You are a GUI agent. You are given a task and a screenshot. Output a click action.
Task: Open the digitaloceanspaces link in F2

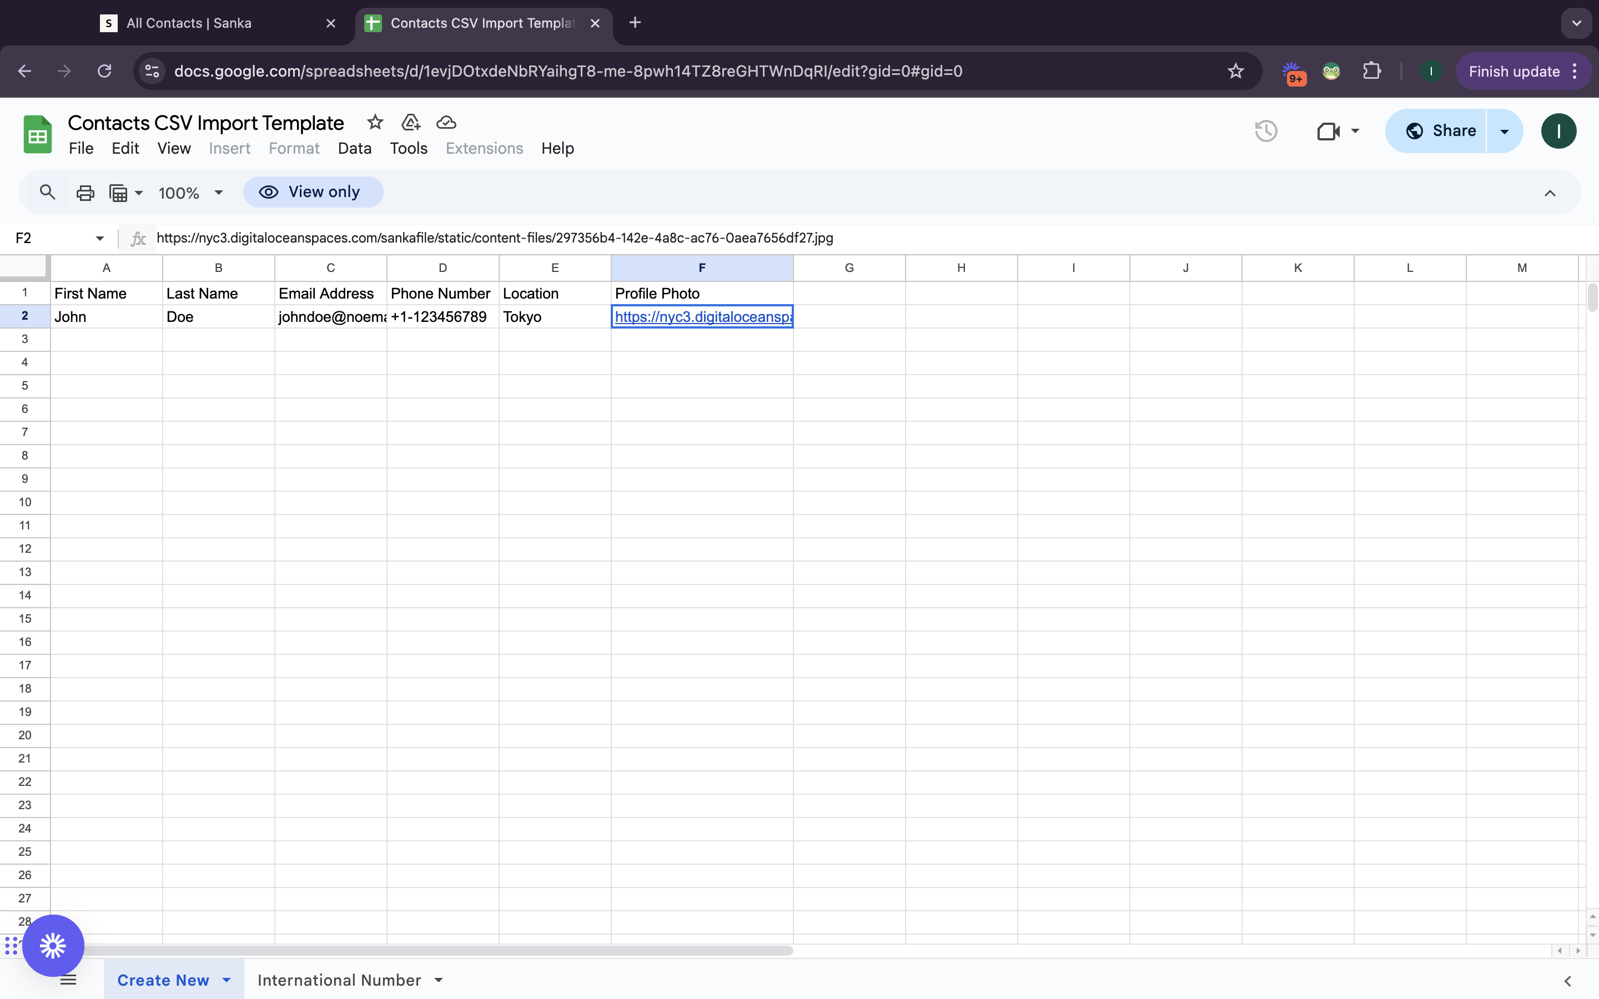click(x=702, y=316)
